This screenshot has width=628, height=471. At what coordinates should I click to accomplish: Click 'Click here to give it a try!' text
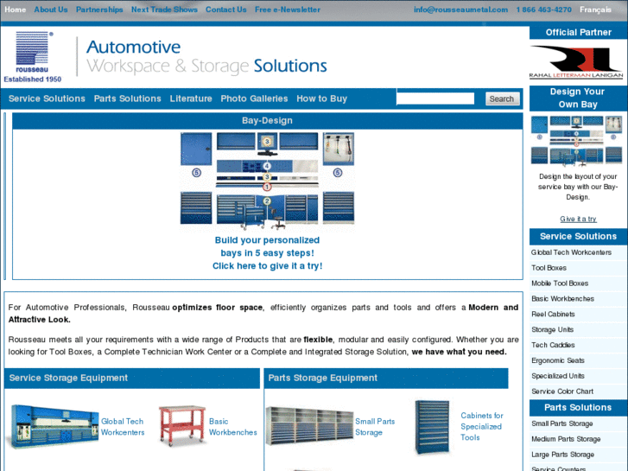point(267,266)
